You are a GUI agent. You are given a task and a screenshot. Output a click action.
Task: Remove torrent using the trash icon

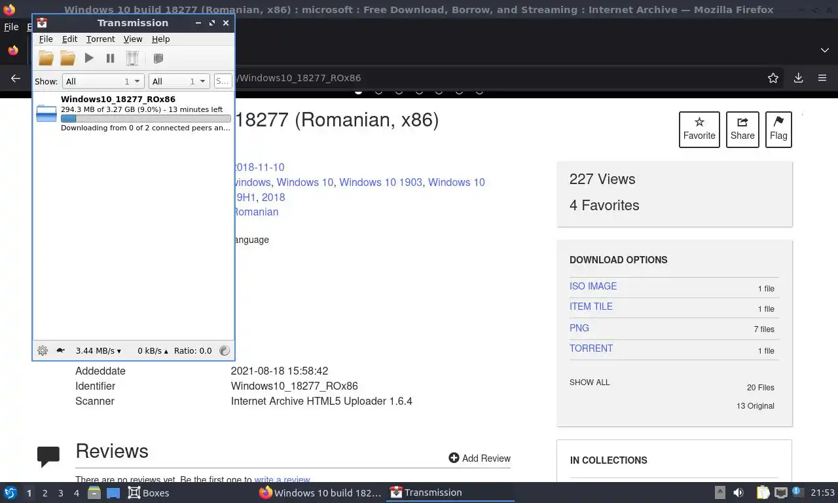point(132,58)
